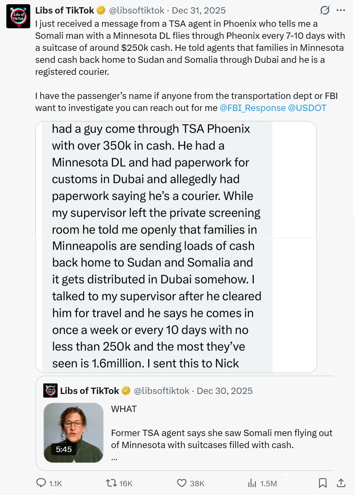
Task: Open the three-dot more options menu
Action: point(341,10)
